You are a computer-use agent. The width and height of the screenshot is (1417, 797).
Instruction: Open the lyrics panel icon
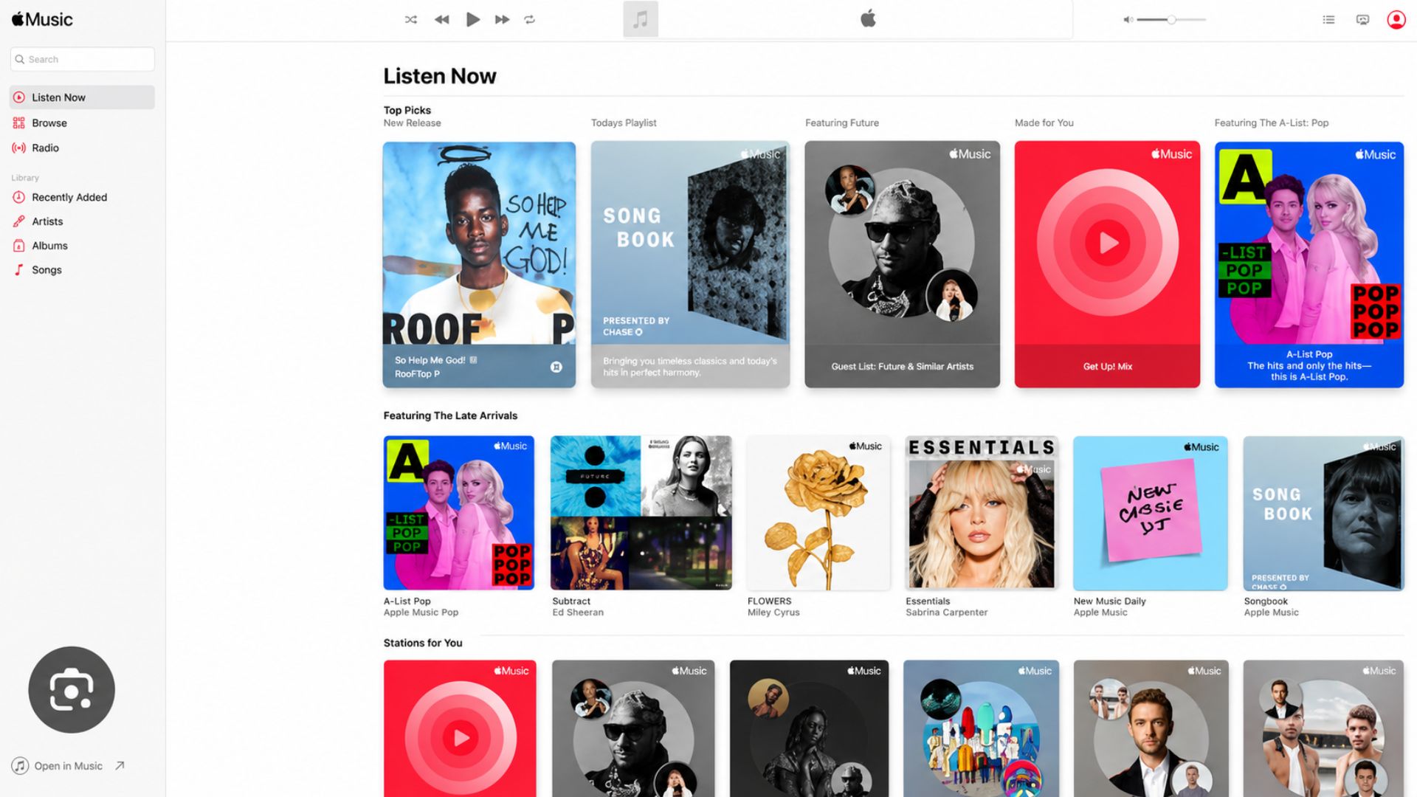[x=1362, y=20]
